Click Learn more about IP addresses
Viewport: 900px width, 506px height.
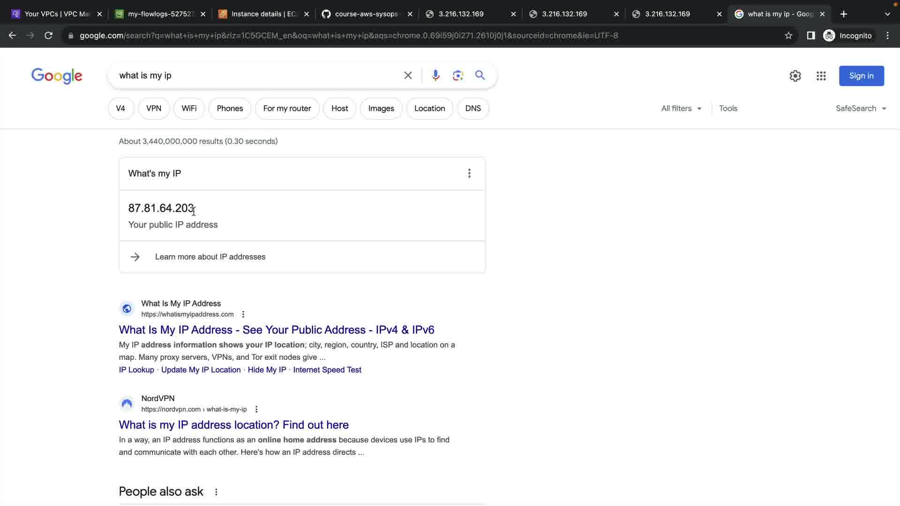(210, 257)
